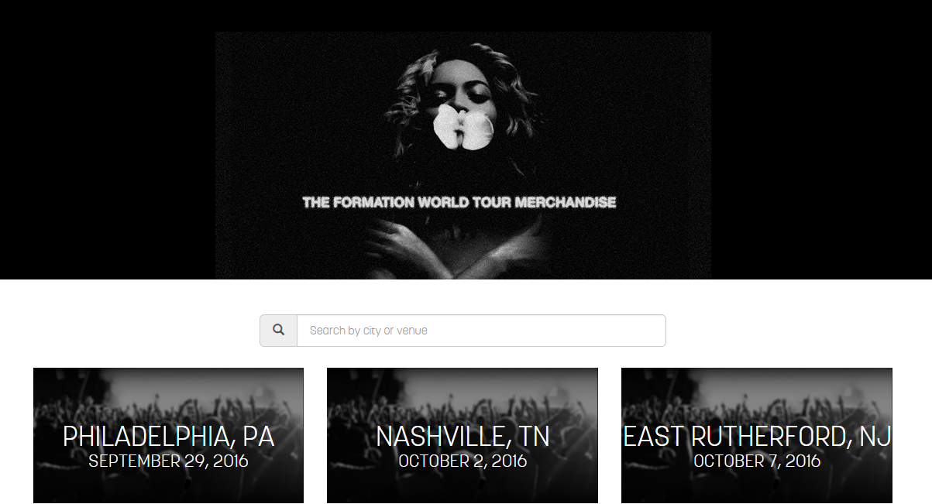This screenshot has height=504, width=932.
Task: Click black header area right of banner
Action: 821,139
